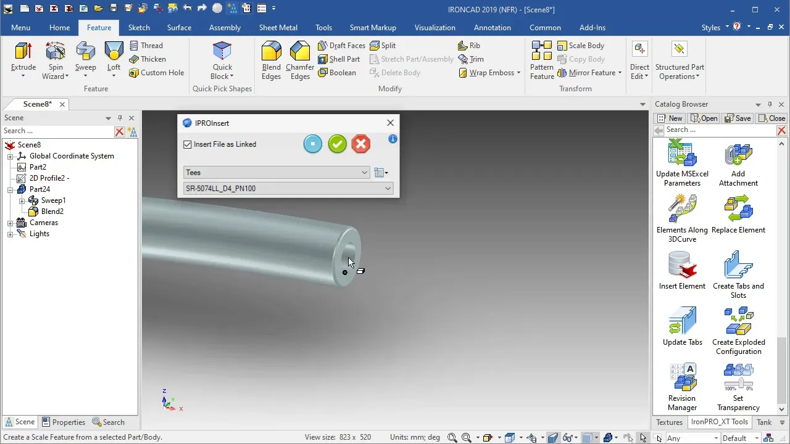Screen dimensions: 790x444
Task: Click Create Exploded Configuration tool
Action: click(738, 331)
